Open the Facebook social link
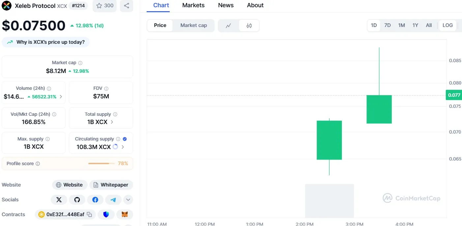 95,200
